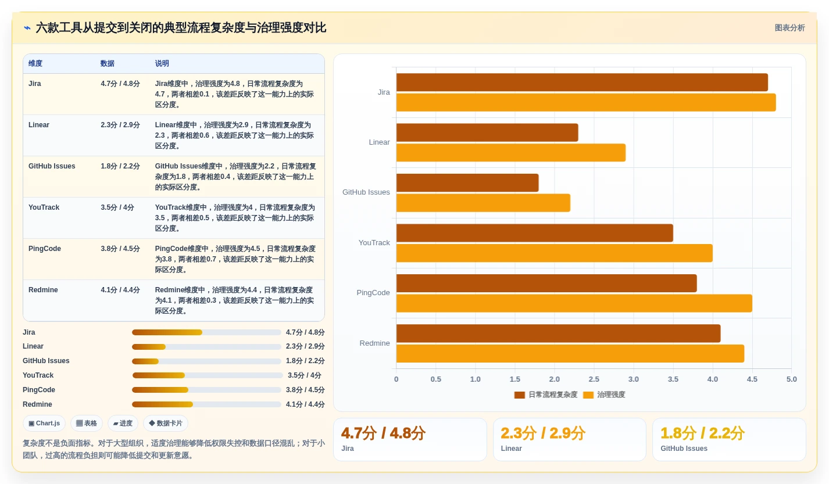Click the lightning icon beside the title

(x=27, y=28)
